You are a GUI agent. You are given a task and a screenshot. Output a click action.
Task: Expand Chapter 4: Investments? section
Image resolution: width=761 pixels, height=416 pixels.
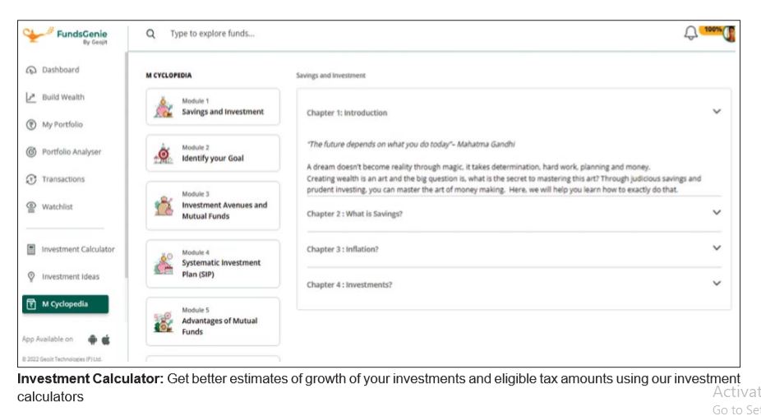coord(514,284)
